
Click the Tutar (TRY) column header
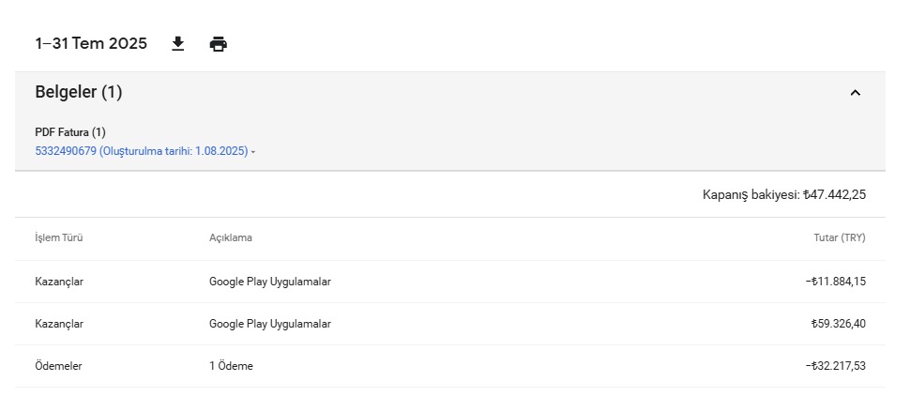tap(840, 237)
